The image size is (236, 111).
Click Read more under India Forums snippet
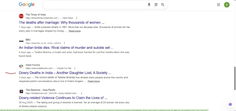coord(94,81)
